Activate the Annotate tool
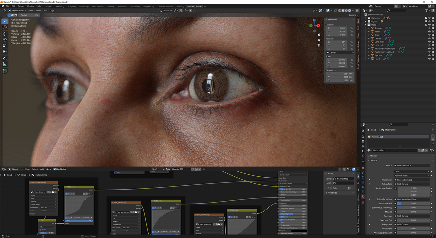 (x=5, y=58)
